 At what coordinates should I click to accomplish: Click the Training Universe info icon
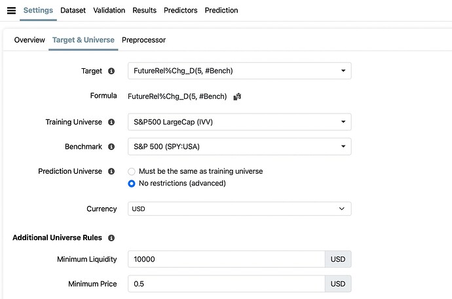click(x=111, y=122)
